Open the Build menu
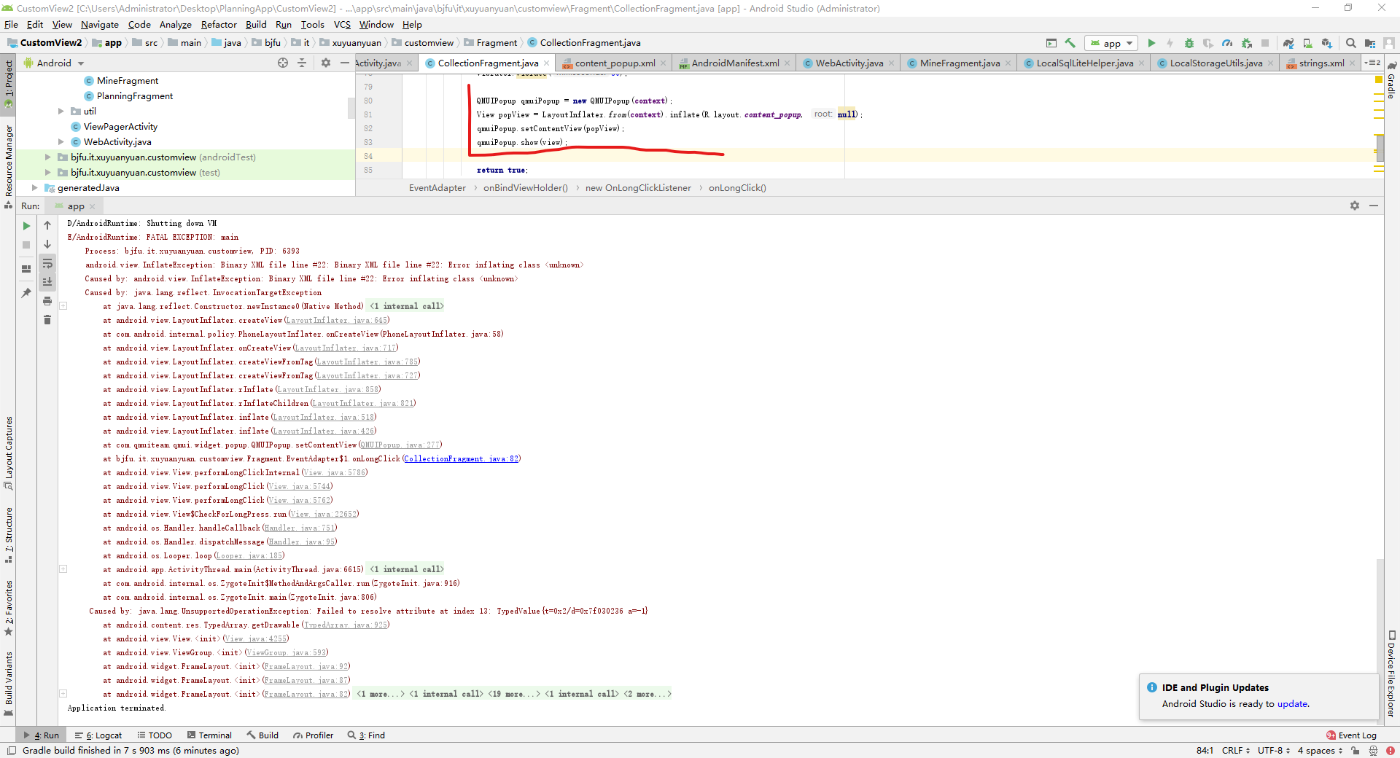Image resolution: width=1400 pixels, height=758 pixels. coord(256,25)
